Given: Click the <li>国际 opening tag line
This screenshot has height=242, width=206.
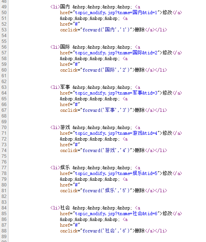Looking at the screenshot, I should tap(95, 47).
